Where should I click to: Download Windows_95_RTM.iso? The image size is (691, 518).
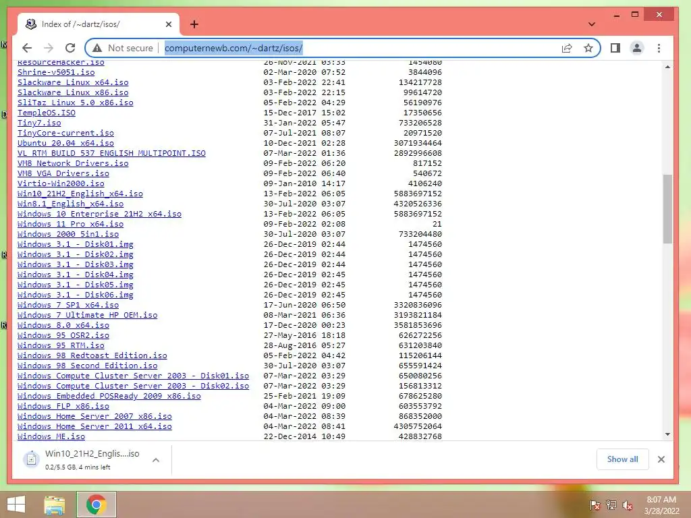click(61, 346)
